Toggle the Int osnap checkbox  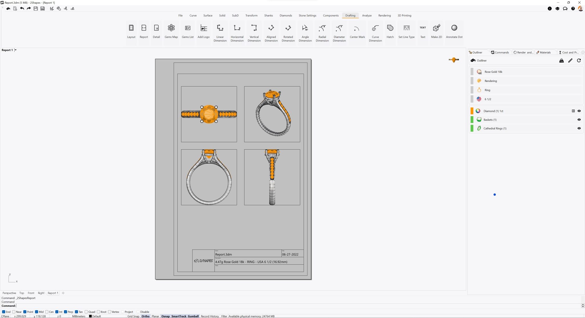point(57,312)
